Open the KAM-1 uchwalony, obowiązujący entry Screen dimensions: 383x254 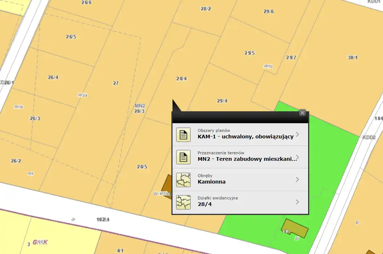tap(246, 137)
